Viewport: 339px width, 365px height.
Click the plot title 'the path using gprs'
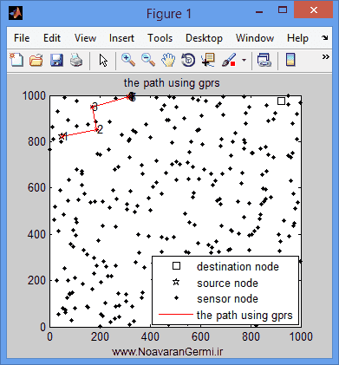(x=172, y=83)
